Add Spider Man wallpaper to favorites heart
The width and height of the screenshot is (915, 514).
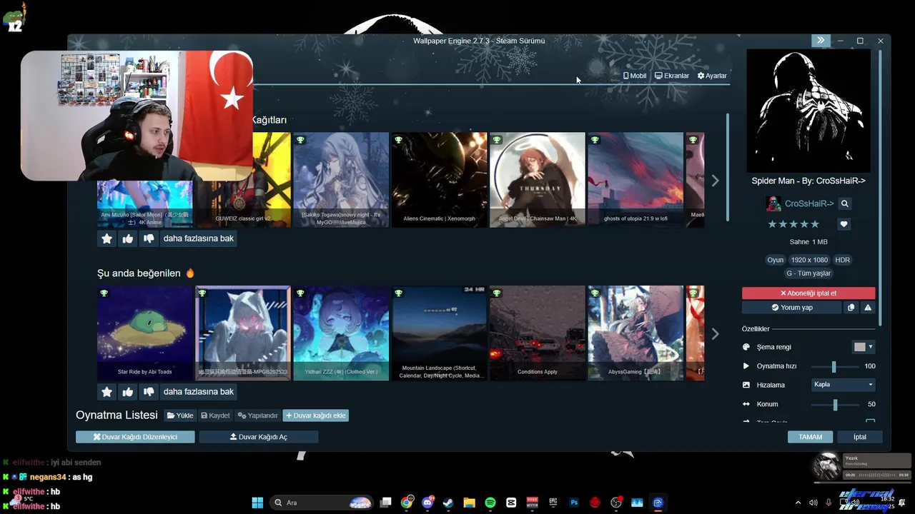(x=844, y=224)
